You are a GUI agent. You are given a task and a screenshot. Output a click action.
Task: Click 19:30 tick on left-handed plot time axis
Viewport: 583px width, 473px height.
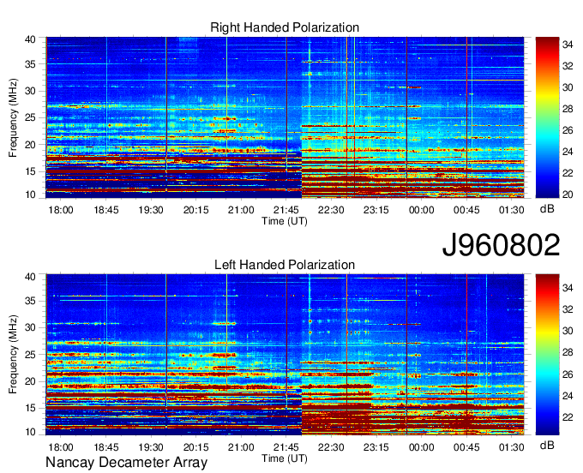[151, 447]
